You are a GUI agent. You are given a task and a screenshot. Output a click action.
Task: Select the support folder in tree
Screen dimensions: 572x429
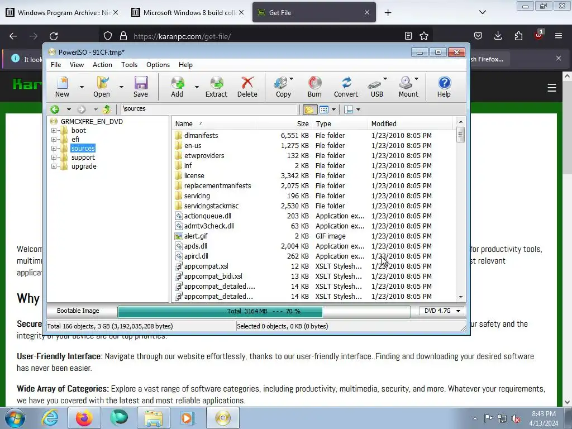click(83, 157)
